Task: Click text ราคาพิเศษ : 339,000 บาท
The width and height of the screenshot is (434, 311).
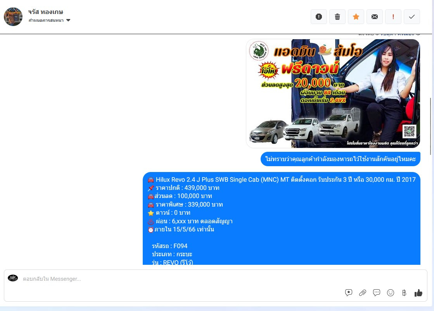Action: tap(189, 205)
